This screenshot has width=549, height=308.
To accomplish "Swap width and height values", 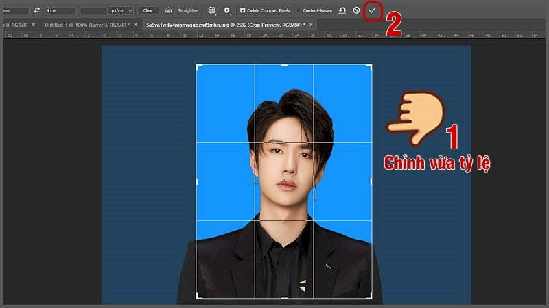I will click(36, 10).
